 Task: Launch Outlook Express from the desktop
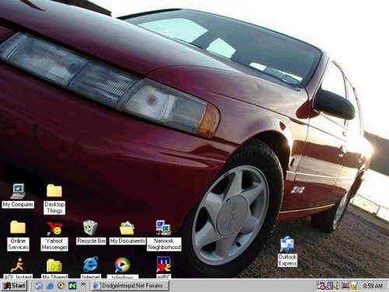pyautogui.click(x=287, y=244)
